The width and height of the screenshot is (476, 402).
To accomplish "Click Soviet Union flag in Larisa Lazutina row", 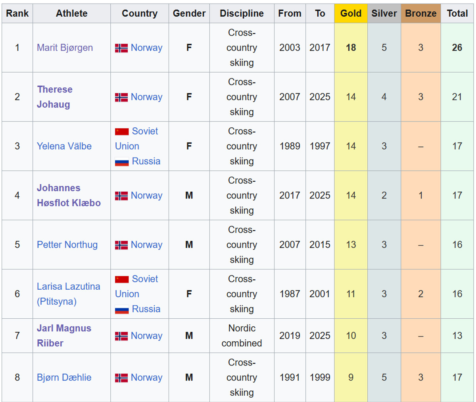I will pos(122,279).
